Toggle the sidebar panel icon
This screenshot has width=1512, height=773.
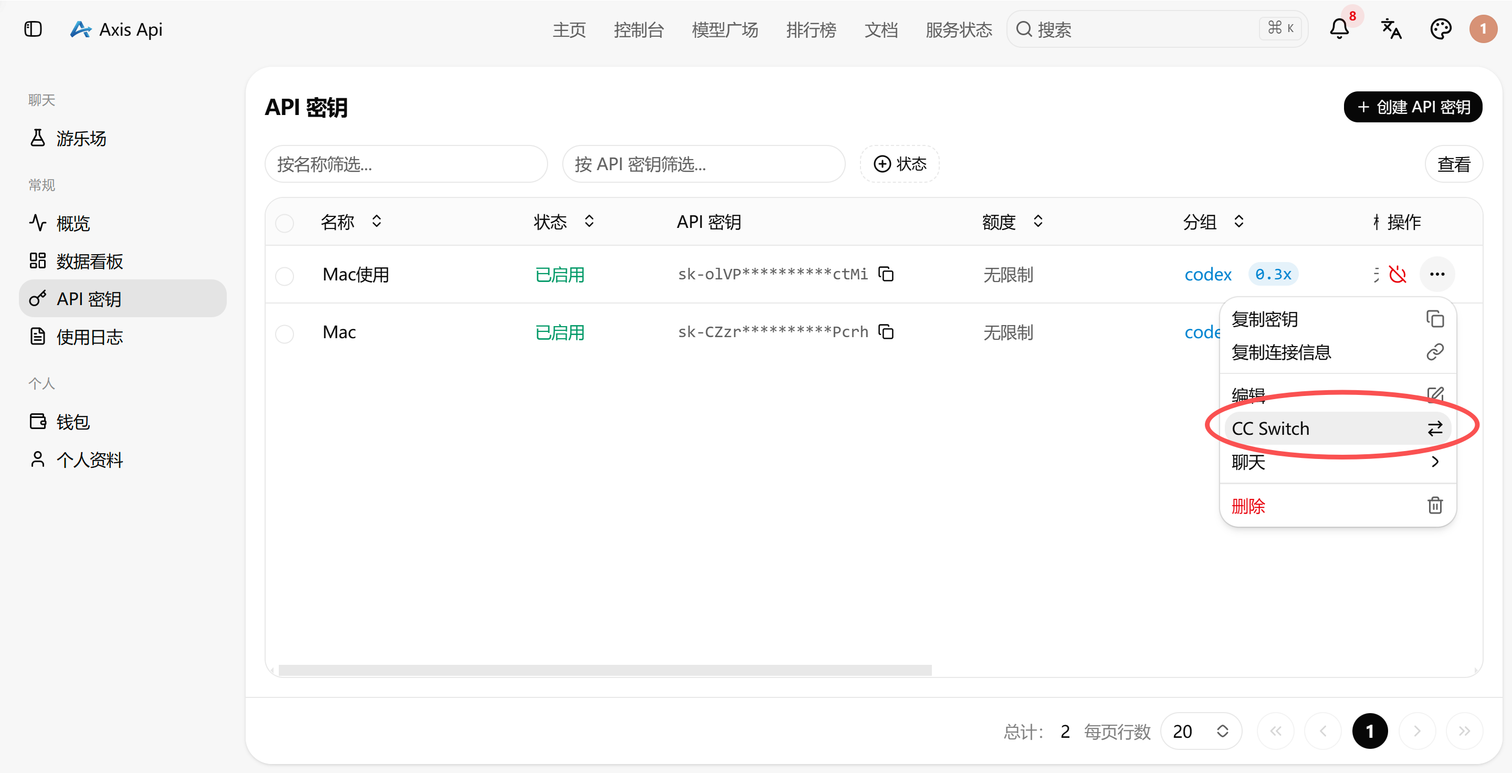(33, 29)
